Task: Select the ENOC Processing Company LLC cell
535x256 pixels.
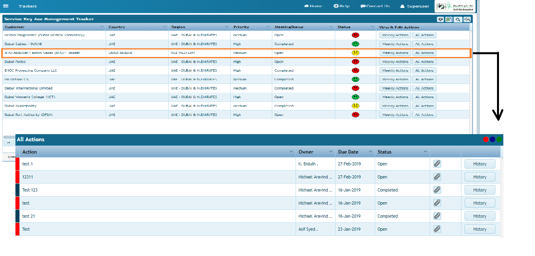Action: point(54,70)
